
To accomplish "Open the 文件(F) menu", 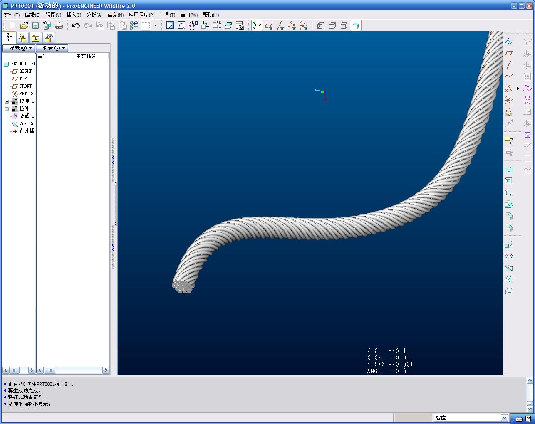I will 12,15.
